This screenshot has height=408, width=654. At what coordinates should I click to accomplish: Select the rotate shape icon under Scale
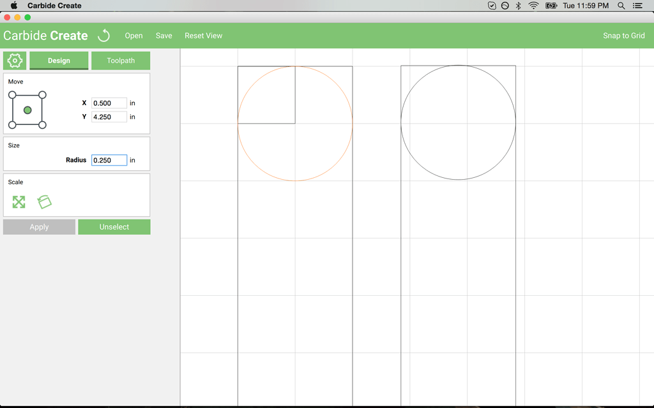[44, 202]
